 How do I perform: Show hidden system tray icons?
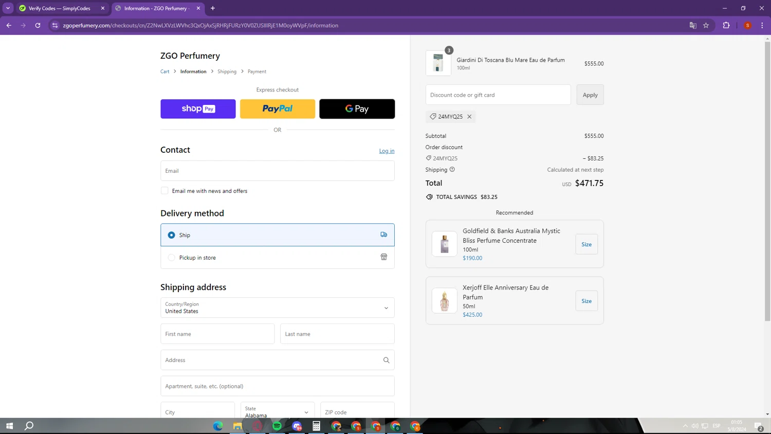(685, 426)
